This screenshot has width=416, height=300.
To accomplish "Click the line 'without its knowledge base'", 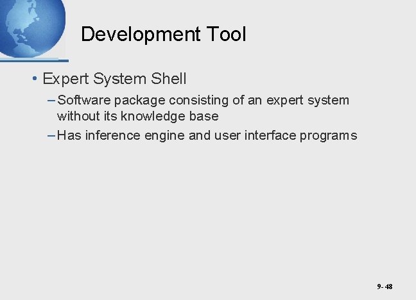I will (137, 116).
